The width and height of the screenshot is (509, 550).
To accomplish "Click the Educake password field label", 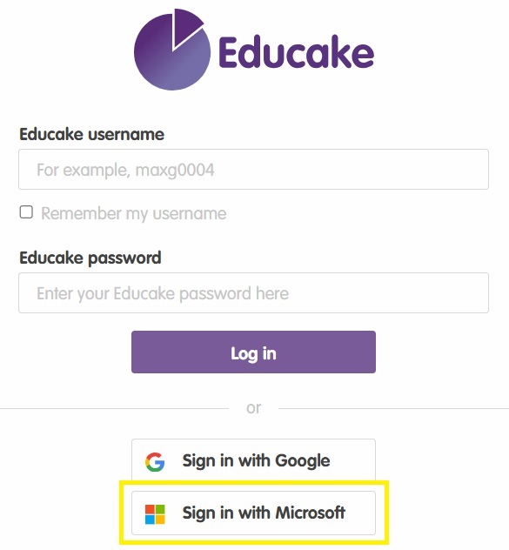I will click(90, 258).
